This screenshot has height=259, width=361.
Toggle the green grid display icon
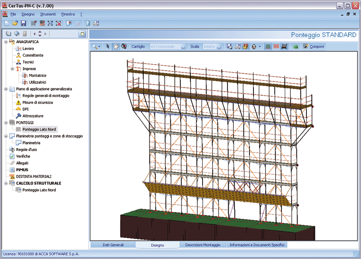(268, 47)
